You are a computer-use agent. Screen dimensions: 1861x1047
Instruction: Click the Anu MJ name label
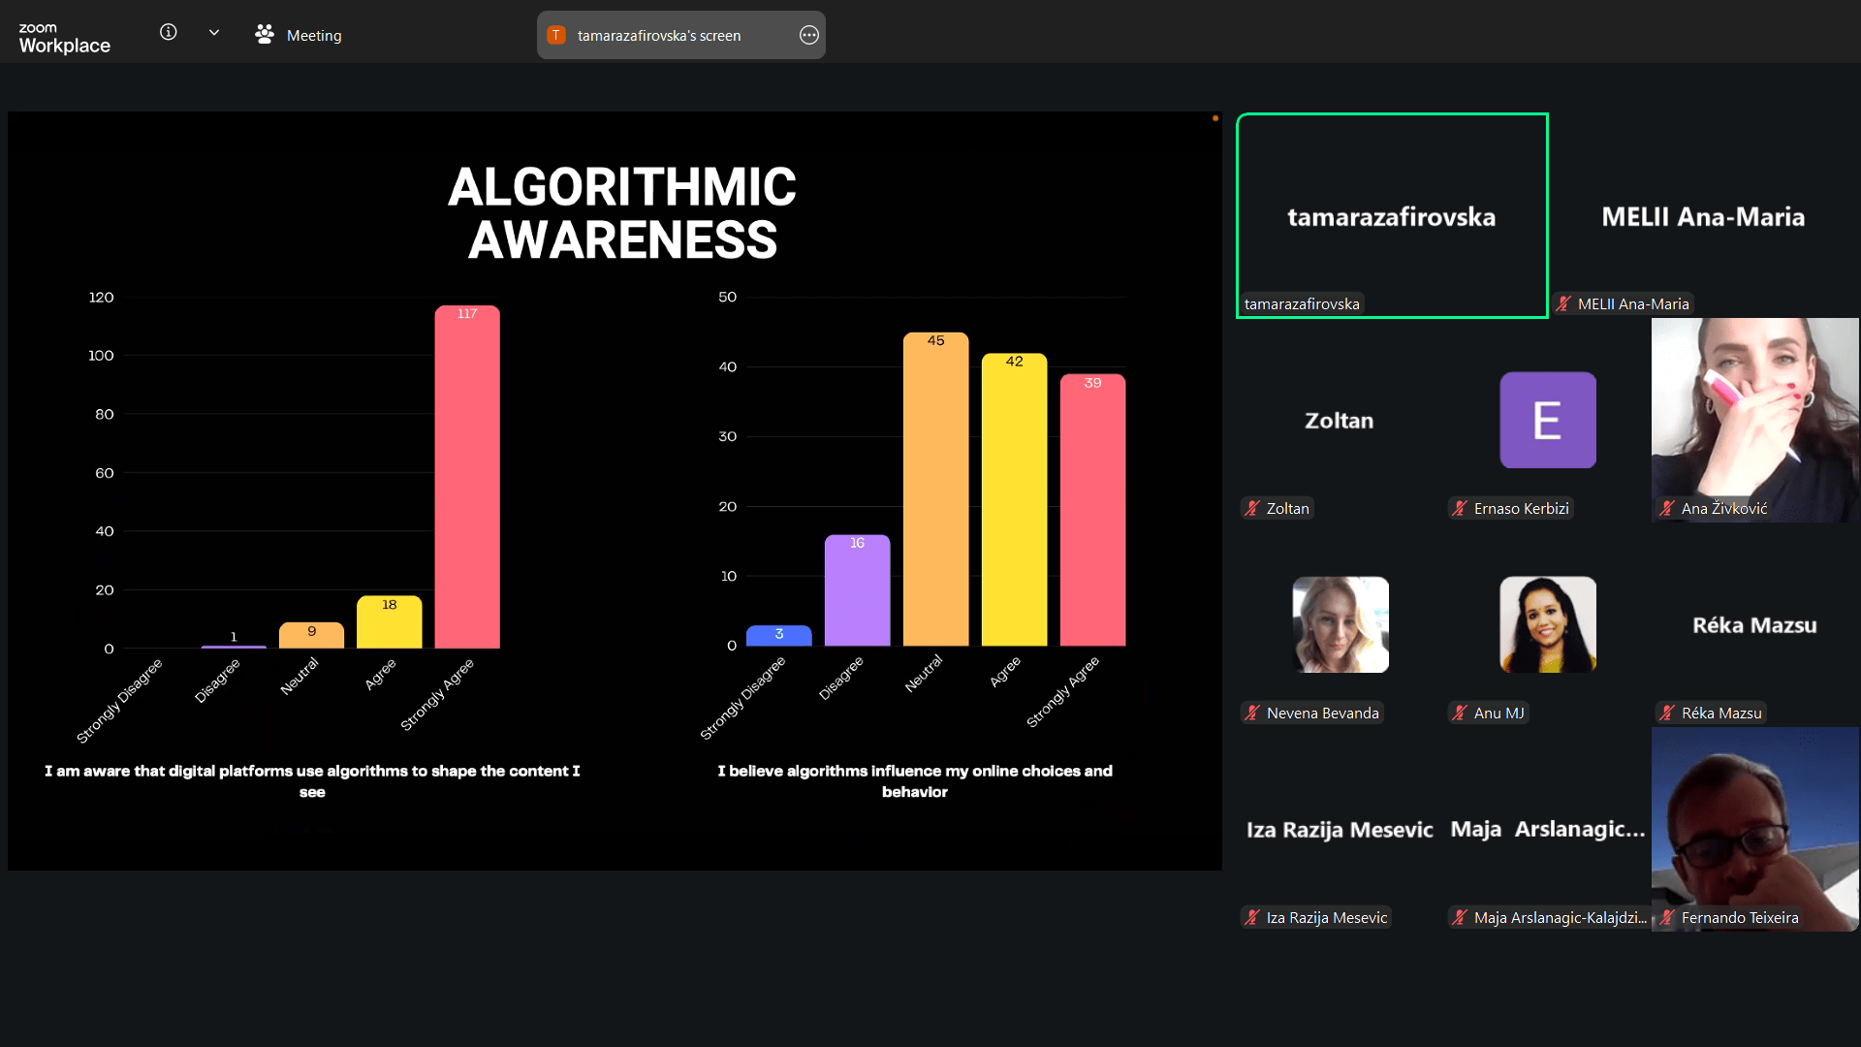pos(1498,713)
